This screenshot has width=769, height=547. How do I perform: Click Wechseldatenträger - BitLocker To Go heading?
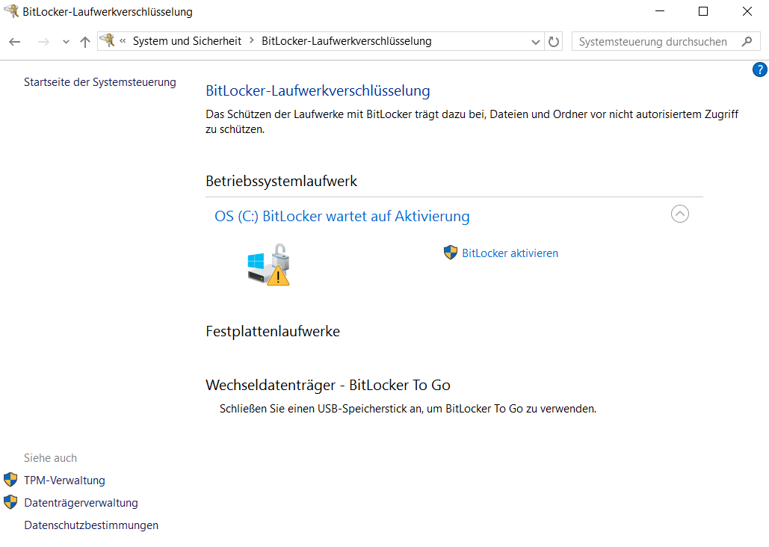[327, 385]
